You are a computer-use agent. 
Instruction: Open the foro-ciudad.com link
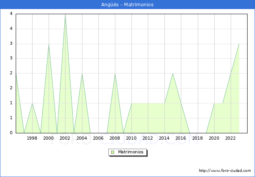(225, 171)
